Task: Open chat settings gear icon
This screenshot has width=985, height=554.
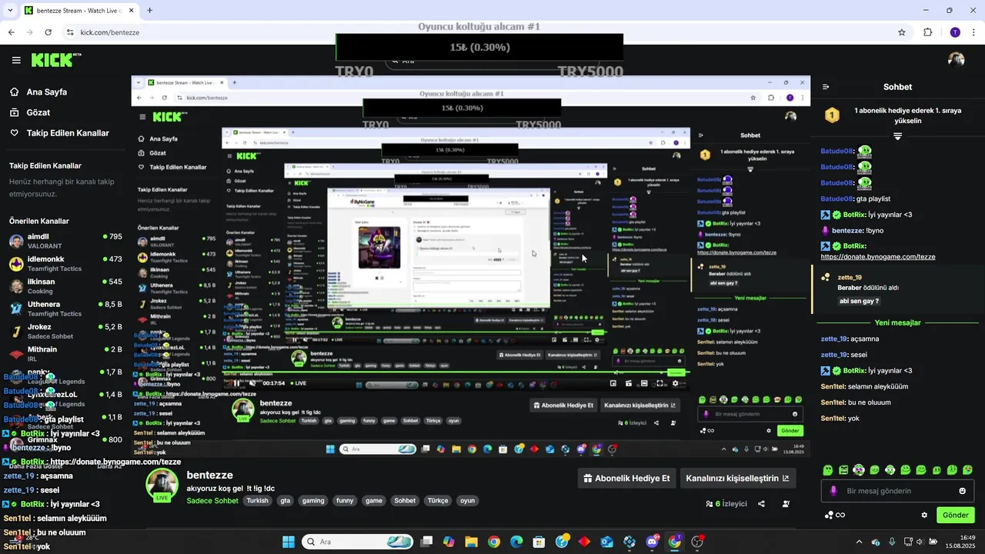Action: click(x=924, y=516)
